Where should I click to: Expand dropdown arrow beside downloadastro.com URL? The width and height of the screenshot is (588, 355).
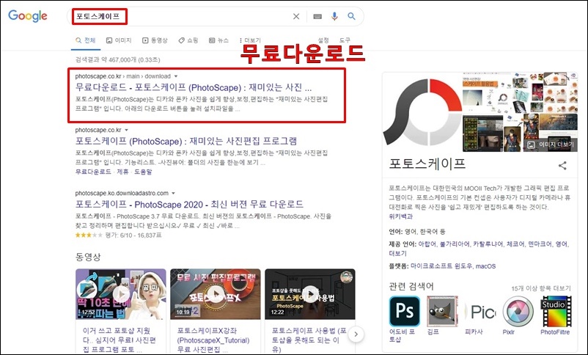173,193
